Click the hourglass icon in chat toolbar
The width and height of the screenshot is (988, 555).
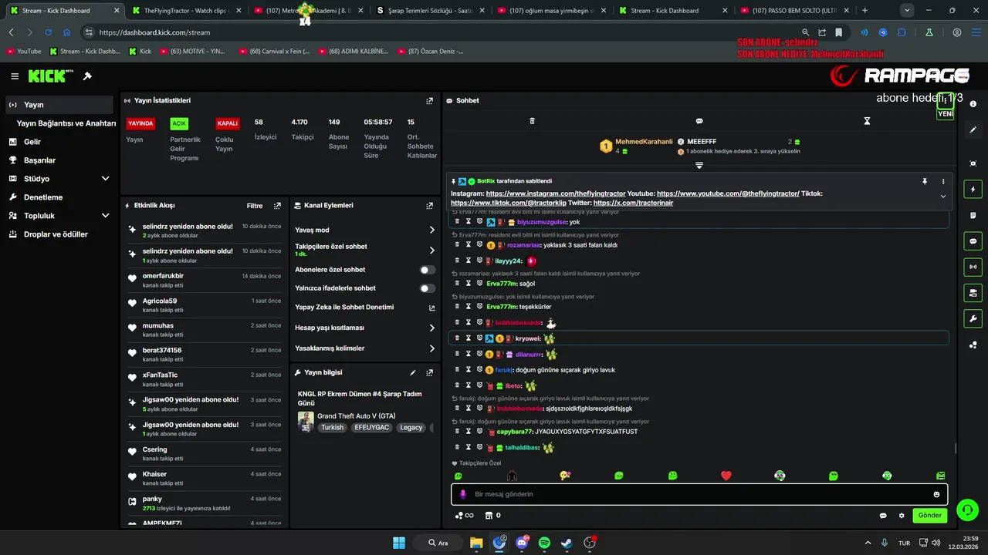[867, 121]
